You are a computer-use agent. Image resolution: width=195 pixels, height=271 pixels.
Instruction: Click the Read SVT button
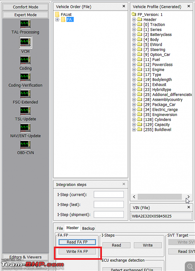coord(182,251)
